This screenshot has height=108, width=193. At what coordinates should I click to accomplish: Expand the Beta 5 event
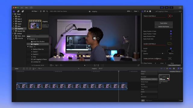[14, 19]
